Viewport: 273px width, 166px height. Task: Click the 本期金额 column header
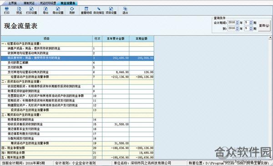142,39
